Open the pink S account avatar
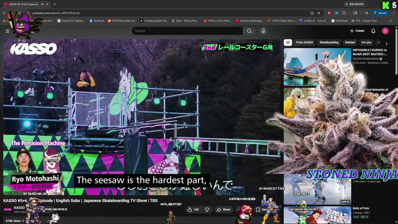The image size is (398, 224). pos(385,31)
